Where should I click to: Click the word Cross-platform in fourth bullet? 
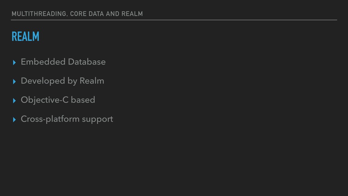[x=50, y=119]
